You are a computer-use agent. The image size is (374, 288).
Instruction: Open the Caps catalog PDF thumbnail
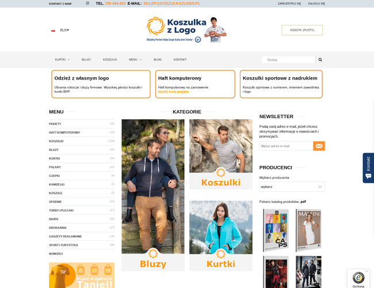click(276, 230)
